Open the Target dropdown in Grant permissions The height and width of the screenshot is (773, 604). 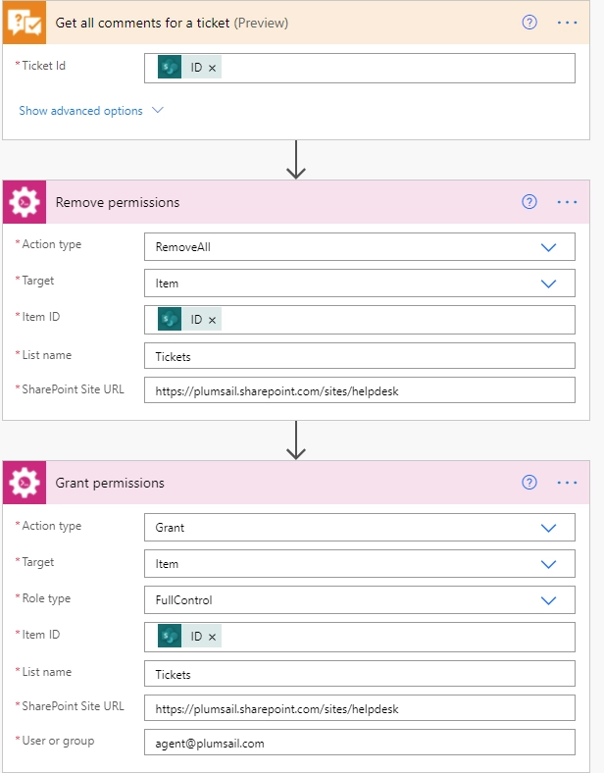point(360,564)
